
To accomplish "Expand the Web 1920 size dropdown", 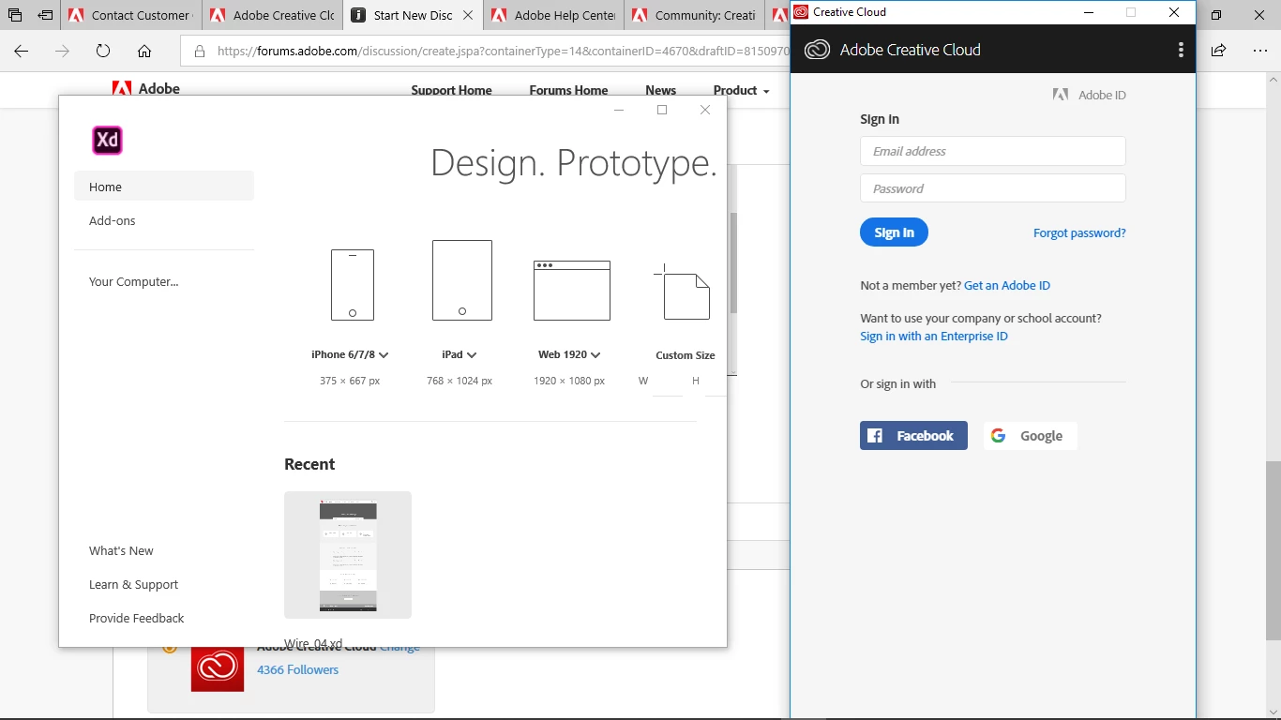I will tap(595, 355).
